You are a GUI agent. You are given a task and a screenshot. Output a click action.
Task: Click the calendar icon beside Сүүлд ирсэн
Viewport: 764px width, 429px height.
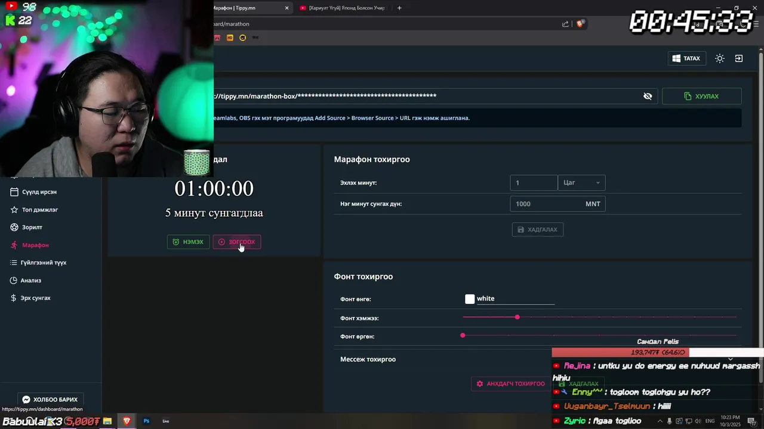pyautogui.click(x=14, y=192)
